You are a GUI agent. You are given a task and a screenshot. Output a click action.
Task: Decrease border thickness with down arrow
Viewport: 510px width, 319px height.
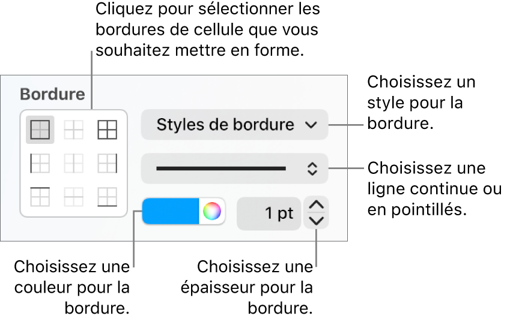[x=316, y=221]
